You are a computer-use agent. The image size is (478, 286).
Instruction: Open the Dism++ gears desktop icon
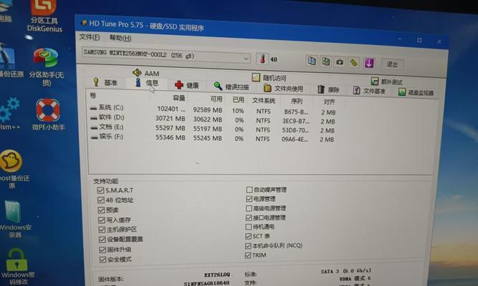(x=10, y=114)
